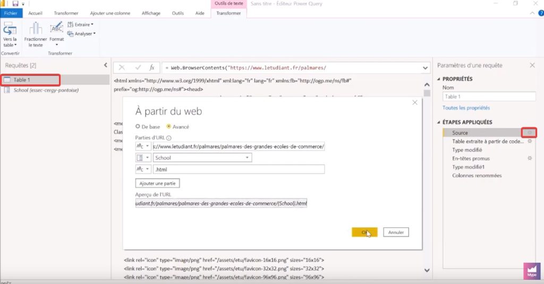Open the Format text menu

[x=56, y=34]
